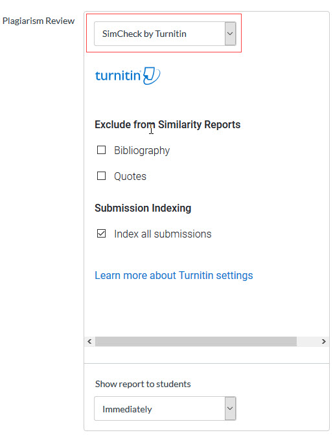
Task: Click the Quotes label text
Action: point(130,177)
